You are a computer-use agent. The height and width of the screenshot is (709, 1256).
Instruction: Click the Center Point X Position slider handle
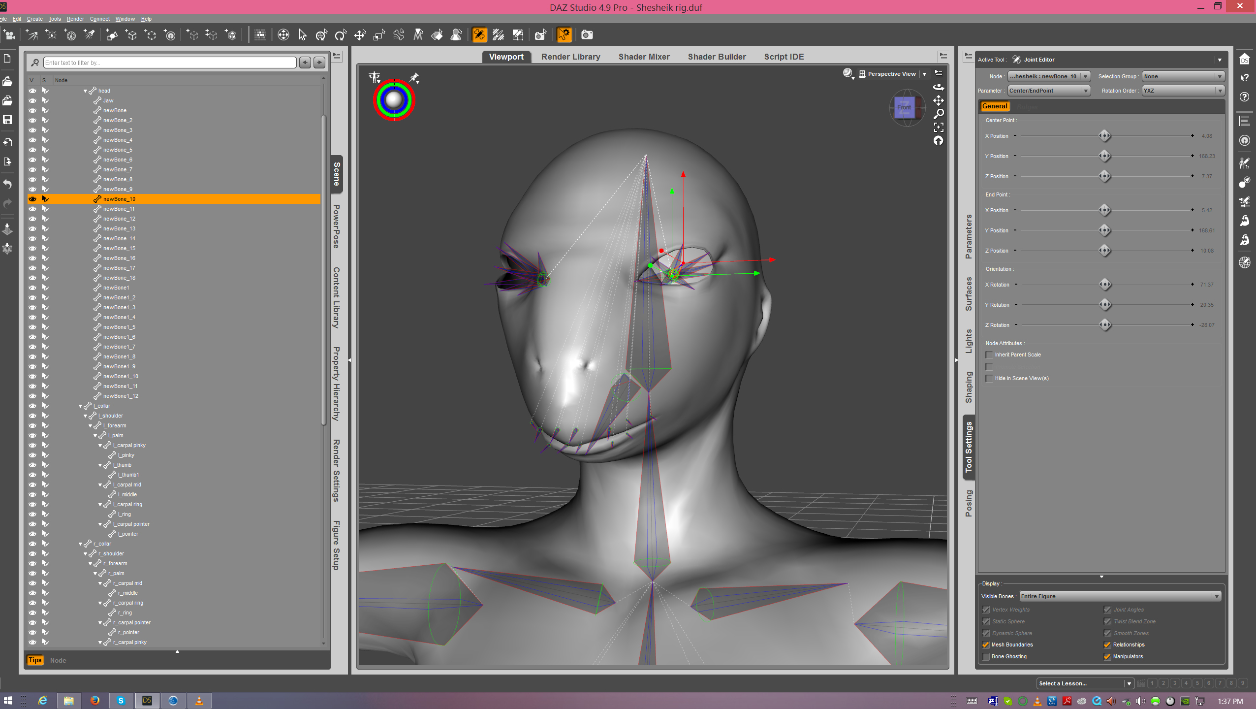pos(1104,136)
